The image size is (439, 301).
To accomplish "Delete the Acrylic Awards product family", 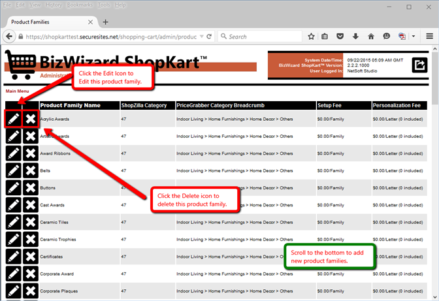I will (x=31, y=119).
